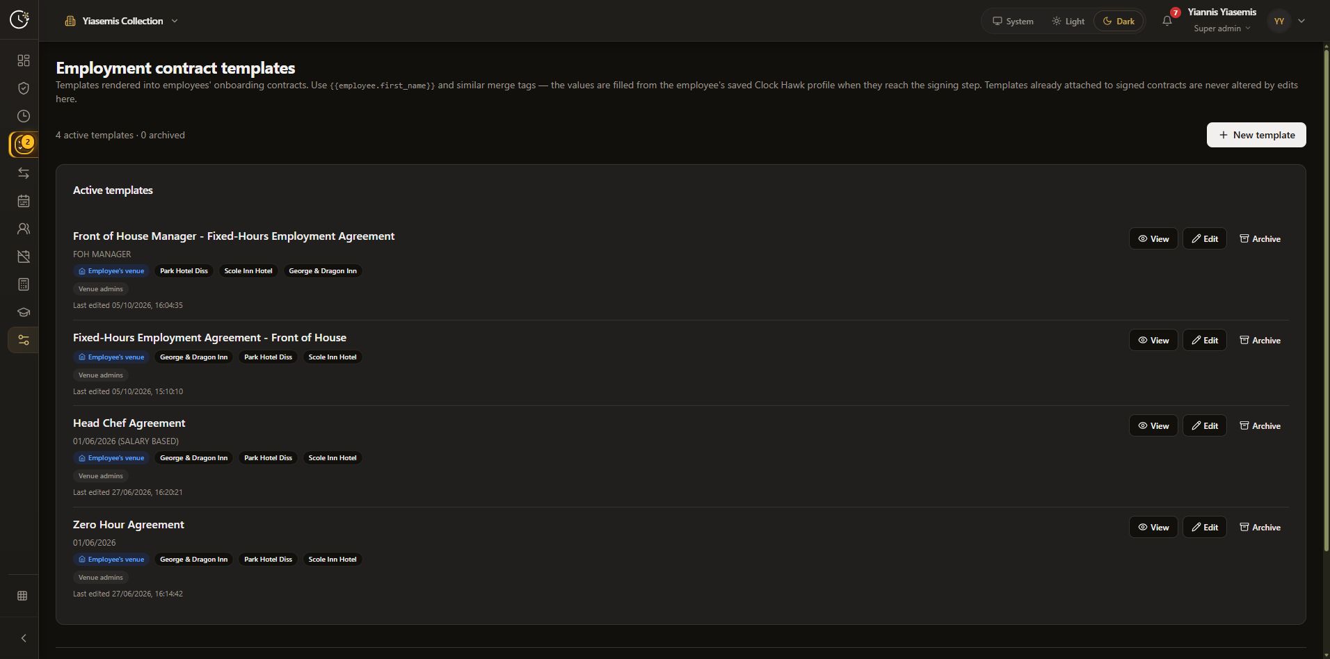Open the crossed-out calendar sidebar icon
Viewport: 1330px width, 659px height.
point(24,257)
